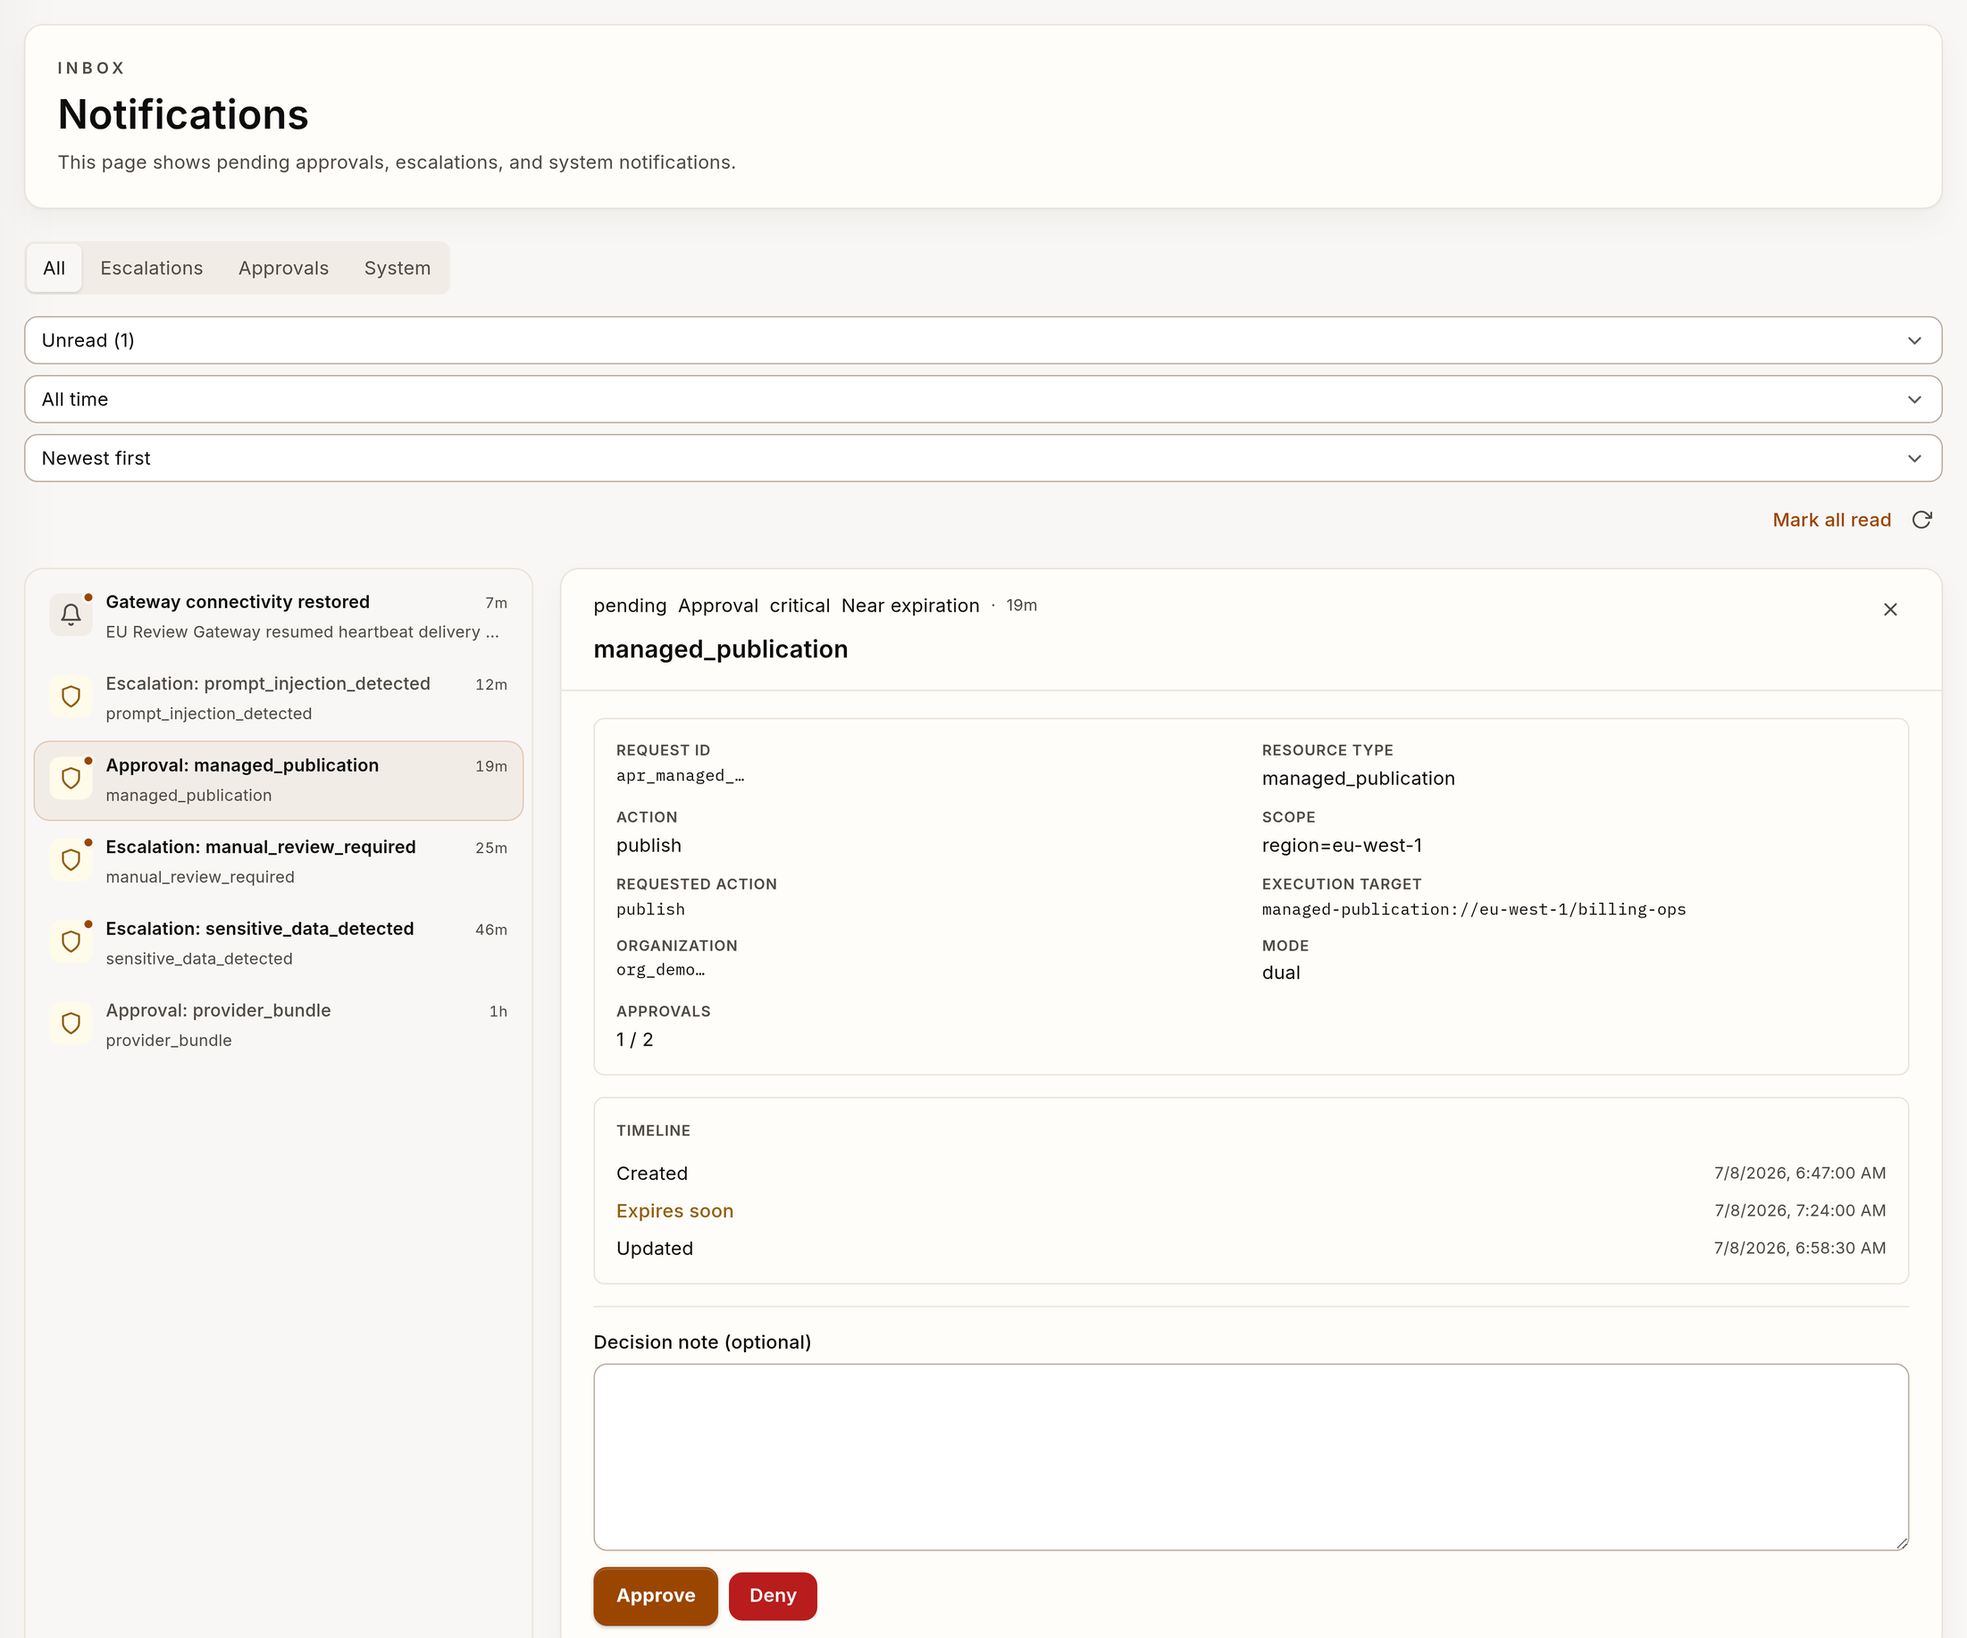
Task: Click the managed_publication panel heading
Action: (x=720, y=649)
